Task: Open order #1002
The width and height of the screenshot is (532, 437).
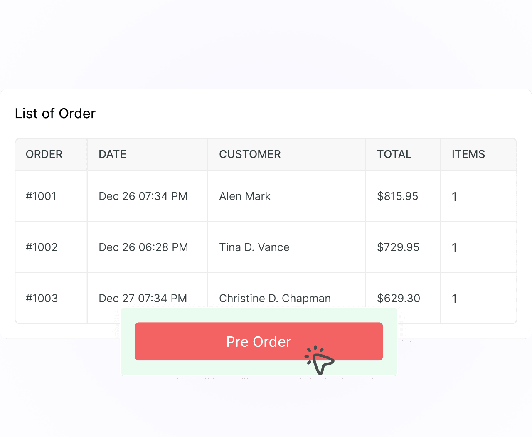Action: click(42, 247)
